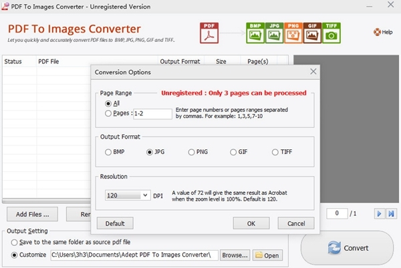Click the red Unregistered notice text
The image size is (401, 268).
[234, 93]
